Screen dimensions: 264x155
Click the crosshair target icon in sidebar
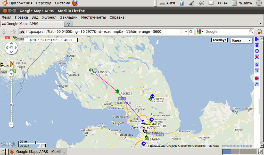click(257, 51)
